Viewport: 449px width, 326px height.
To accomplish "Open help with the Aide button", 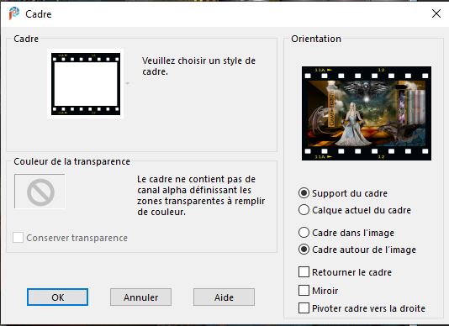I will [224, 297].
